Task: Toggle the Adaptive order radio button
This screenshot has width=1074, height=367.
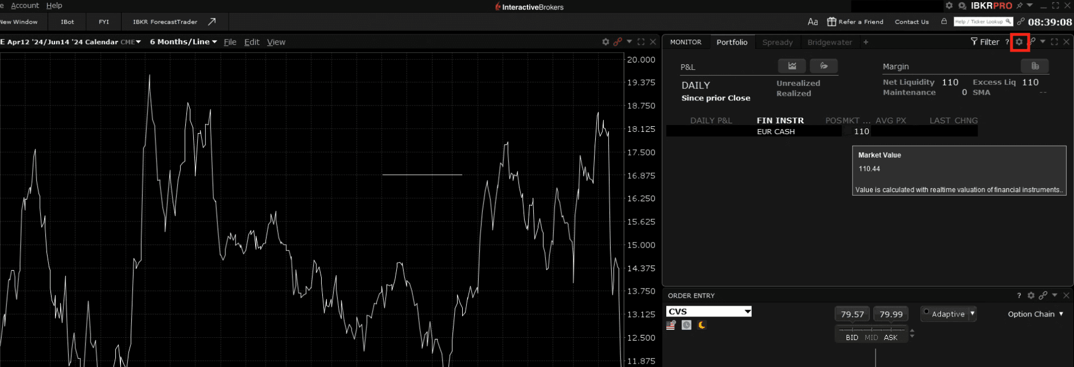Action: 926,312
